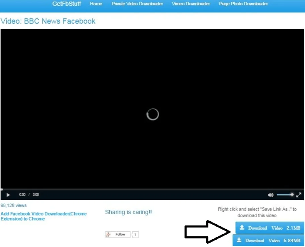Viewport: 305px width, 247px height.
Task: Click the Download Video 2.1MB button
Action: [x=270, y=228]
